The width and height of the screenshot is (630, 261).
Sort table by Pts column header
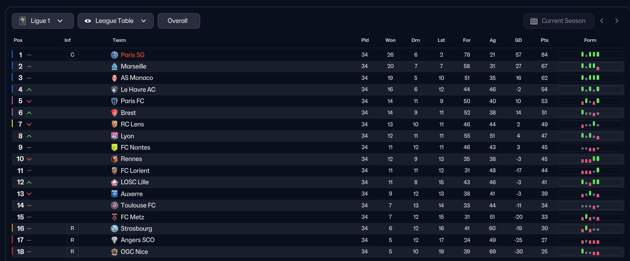coord(544,40)
